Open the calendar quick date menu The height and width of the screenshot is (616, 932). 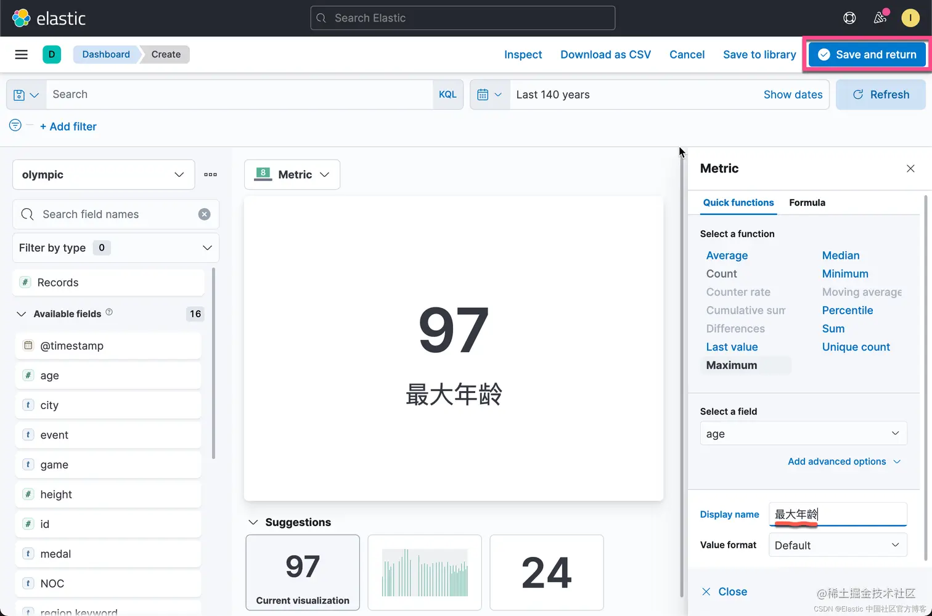point(490,95)
